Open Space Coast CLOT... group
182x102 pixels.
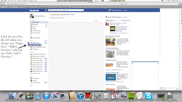[38, 65]
